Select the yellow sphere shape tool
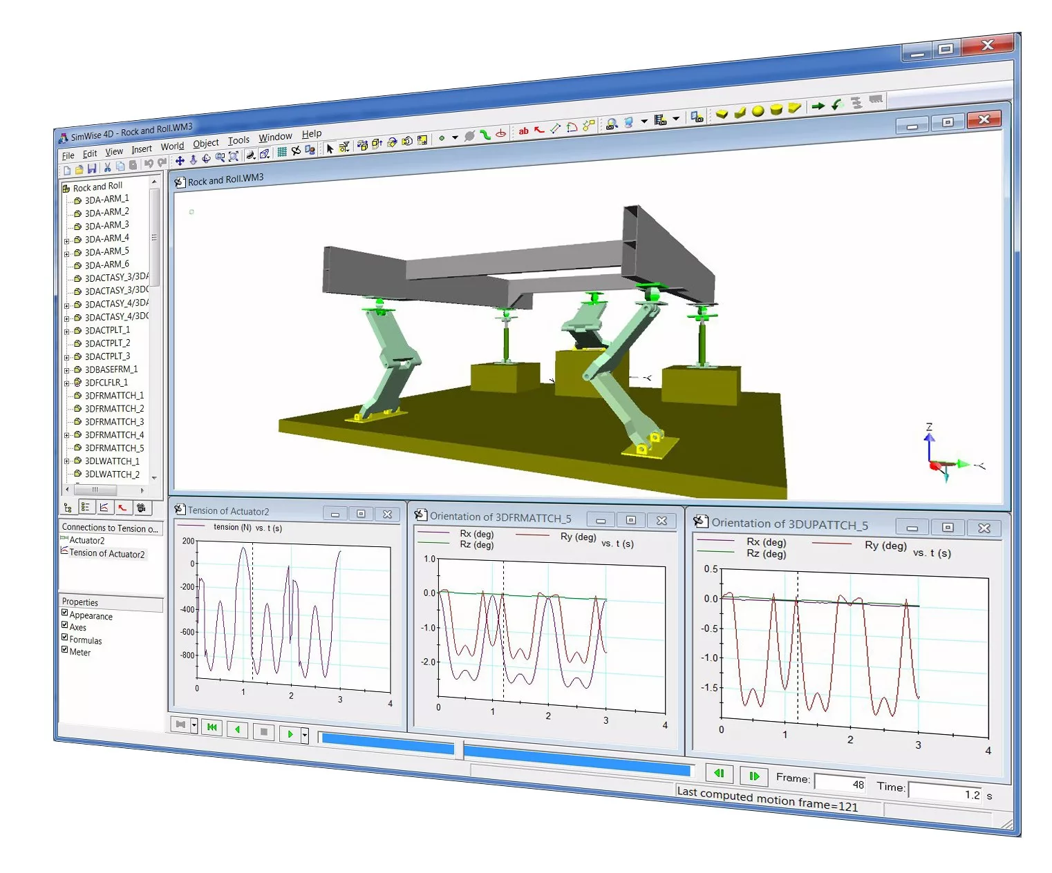 pos(758,111)
